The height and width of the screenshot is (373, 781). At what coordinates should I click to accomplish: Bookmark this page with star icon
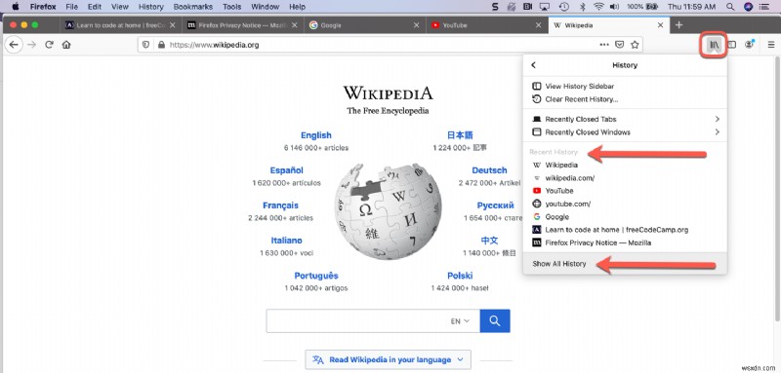635,45
